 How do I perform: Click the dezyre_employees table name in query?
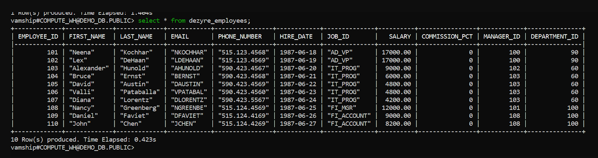click(218, 20)
